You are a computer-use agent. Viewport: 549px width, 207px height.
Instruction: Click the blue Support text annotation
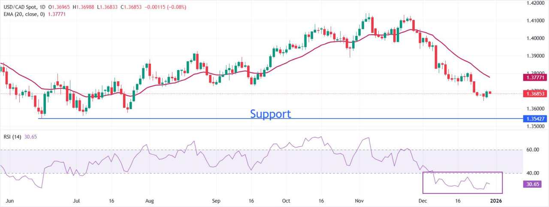pos(270,114)
